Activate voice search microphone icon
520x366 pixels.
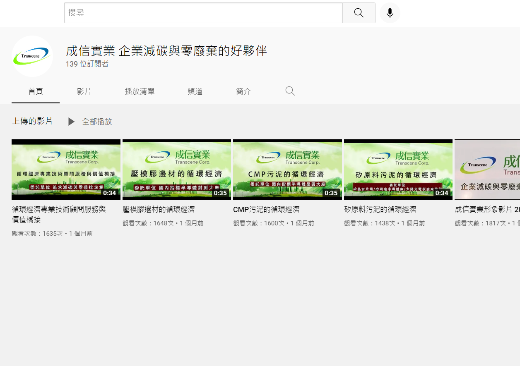[390, 13]
